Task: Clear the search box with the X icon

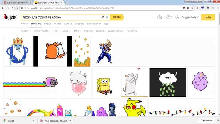Action: point(103,17)
